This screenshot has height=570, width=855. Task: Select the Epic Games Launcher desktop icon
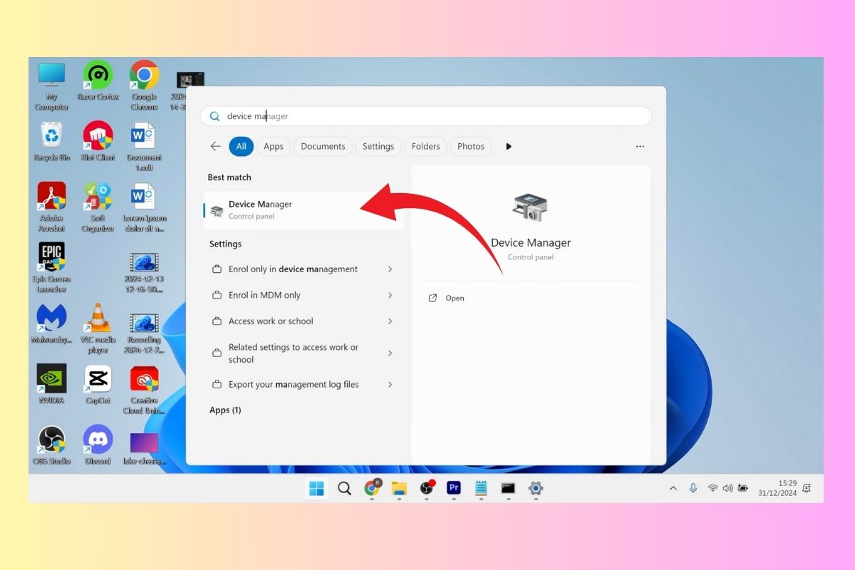[51, 268]
